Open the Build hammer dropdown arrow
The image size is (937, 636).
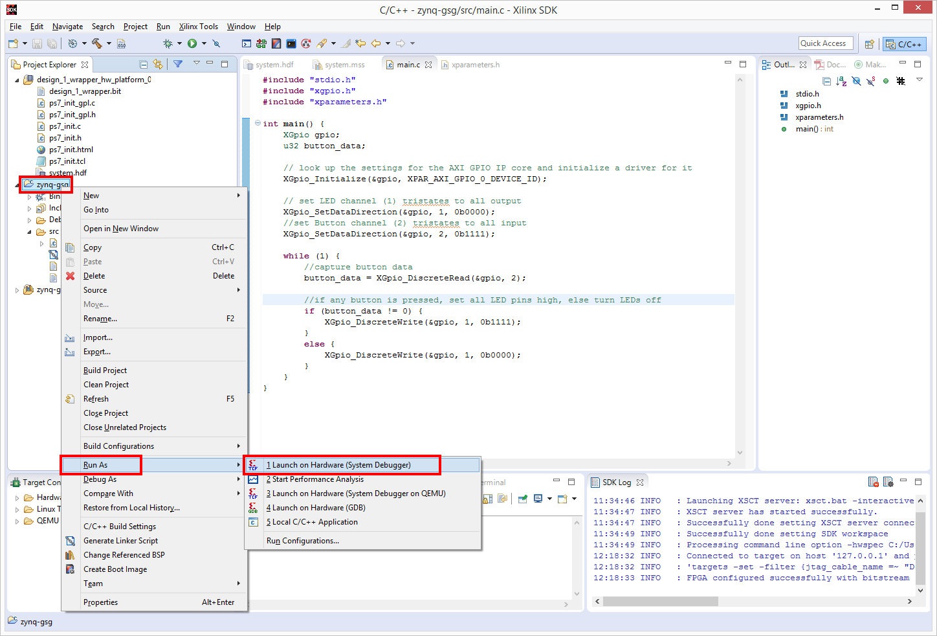[109, 43]
